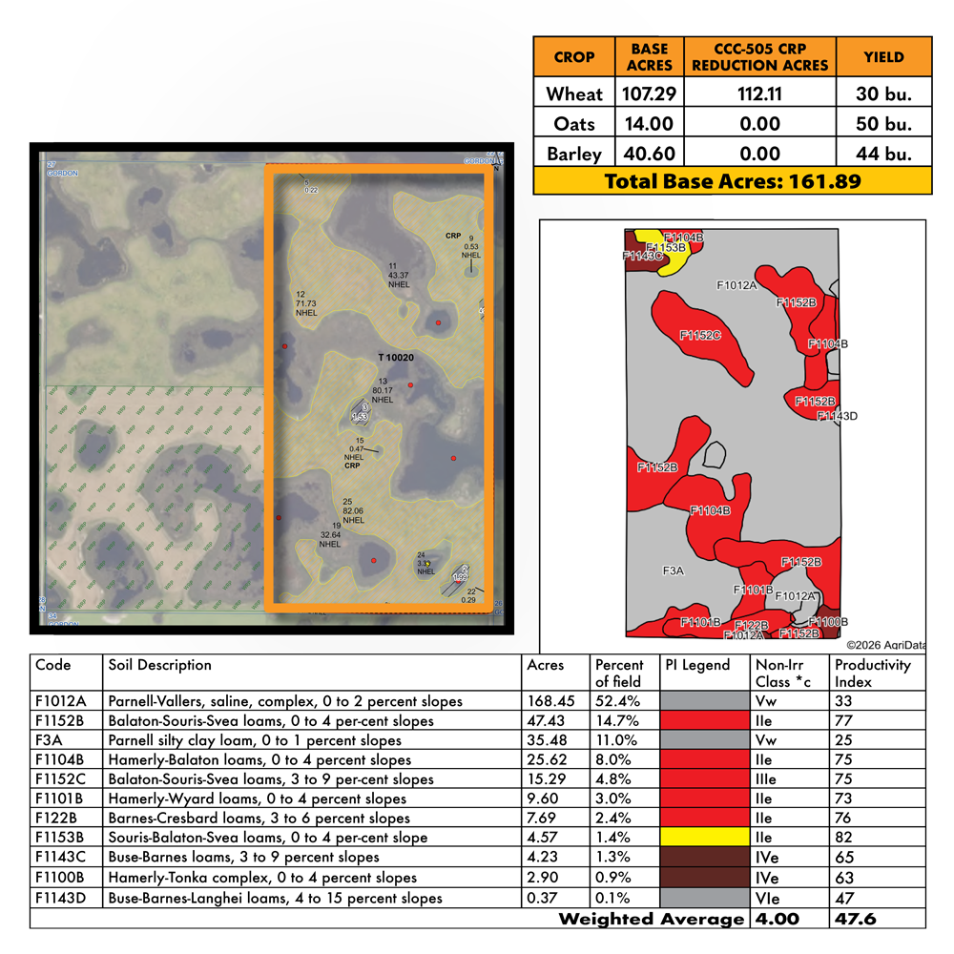Click the yellow PI legend swatch for F1153B

pos(705,837)
